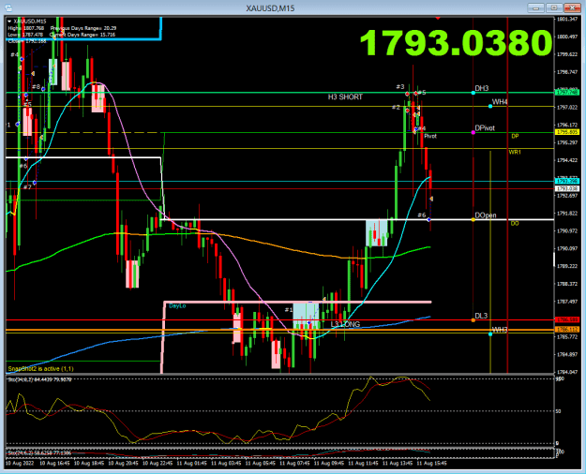586x474 pixels.
Task: Click the 'DL3' level label
Action: 481,316
